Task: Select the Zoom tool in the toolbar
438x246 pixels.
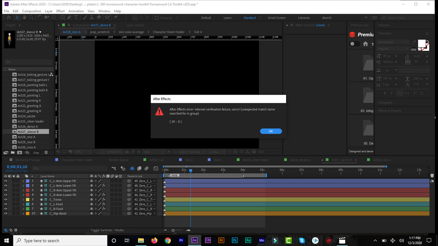Action: point(31,18)
